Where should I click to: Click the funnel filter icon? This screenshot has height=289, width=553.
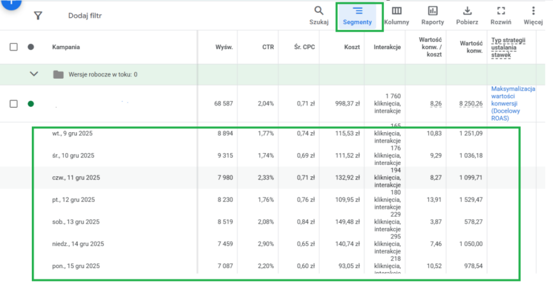pos(38,16)
